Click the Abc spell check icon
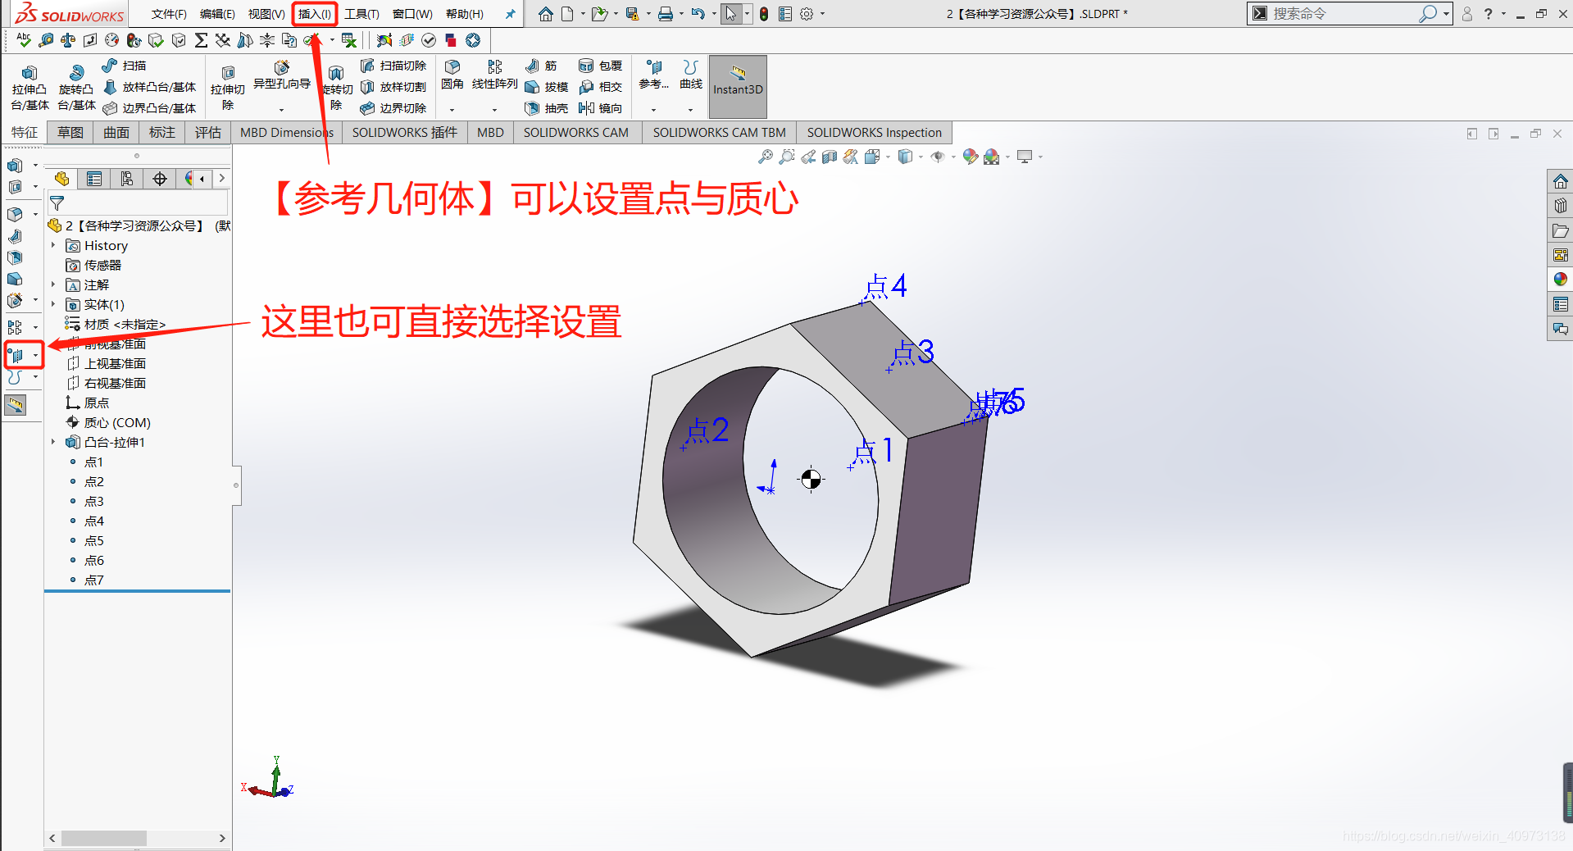 point(23,40)
